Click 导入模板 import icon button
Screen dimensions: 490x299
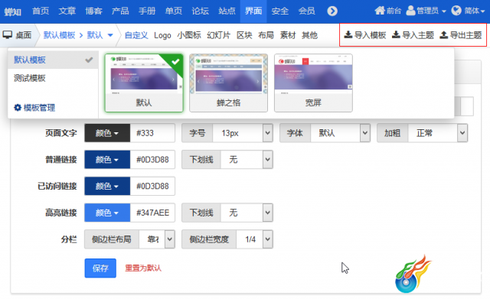pyautogui.click(x=365, y=35)
